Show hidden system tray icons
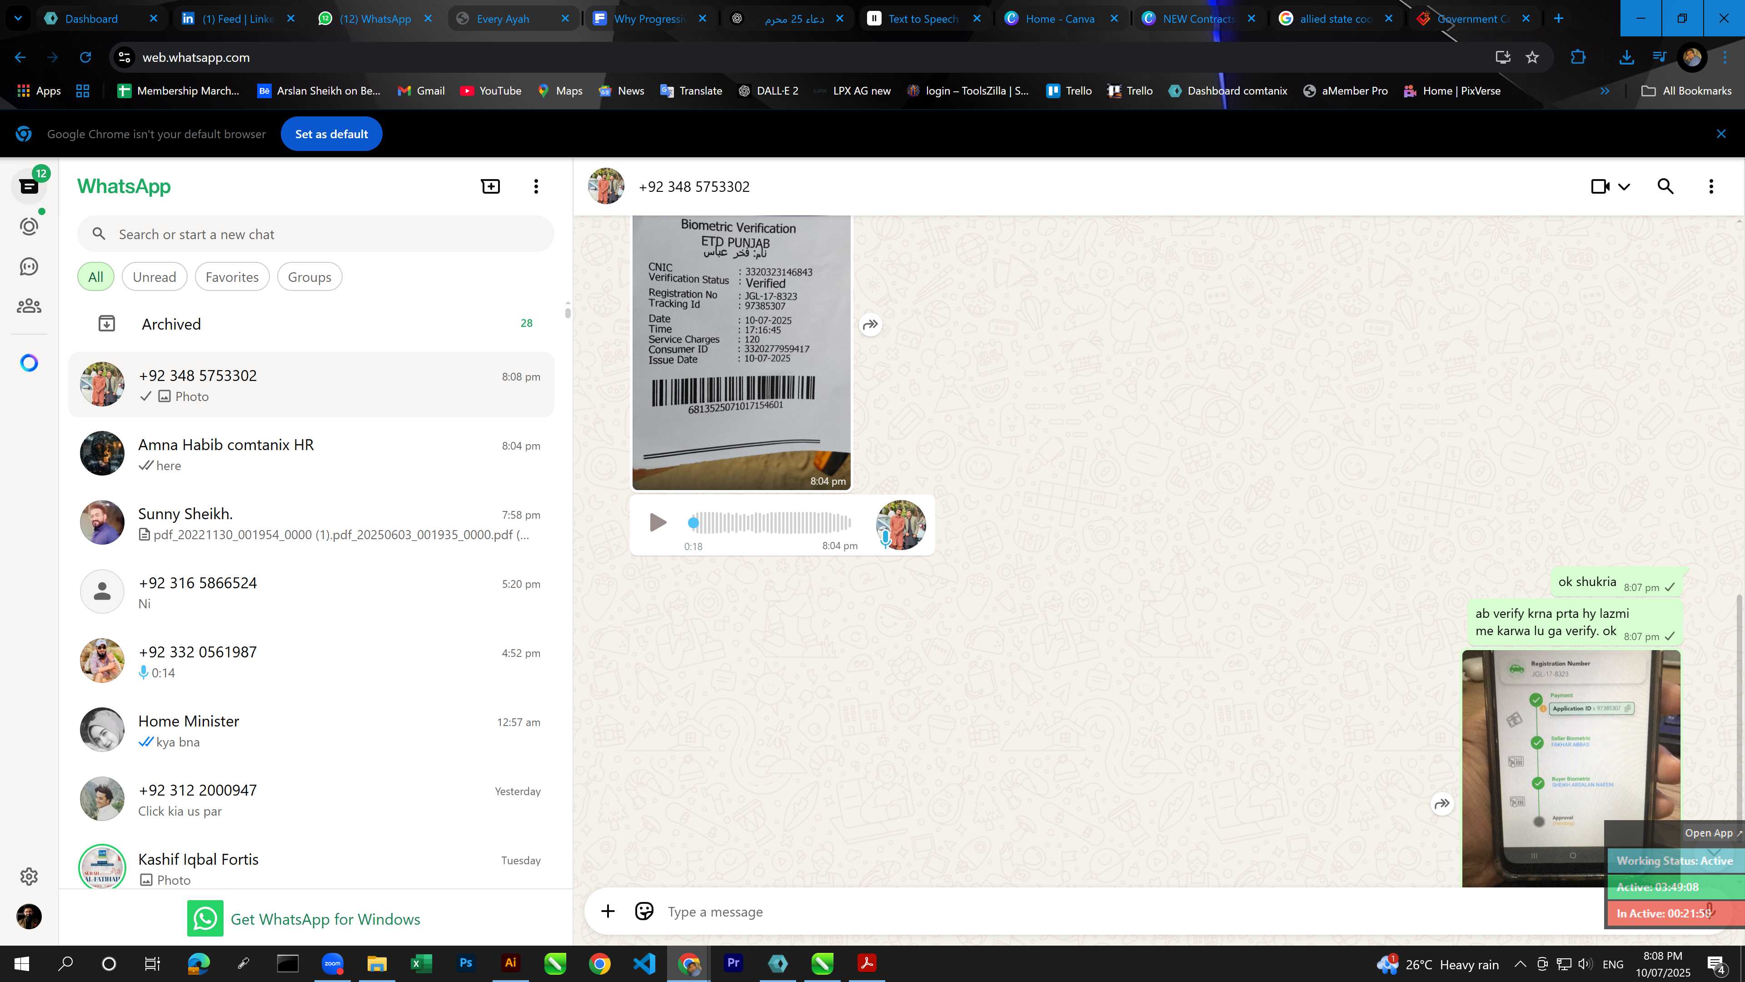1745x982 pixels. (1520, 964)
